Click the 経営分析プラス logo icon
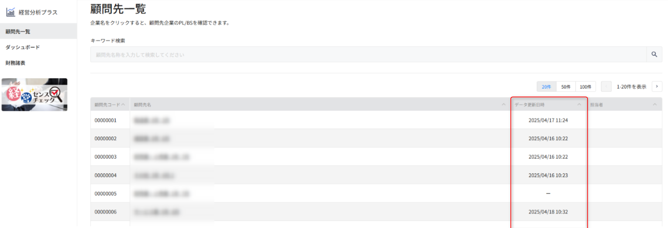The image size is (668, 228). tap(11, 12)
